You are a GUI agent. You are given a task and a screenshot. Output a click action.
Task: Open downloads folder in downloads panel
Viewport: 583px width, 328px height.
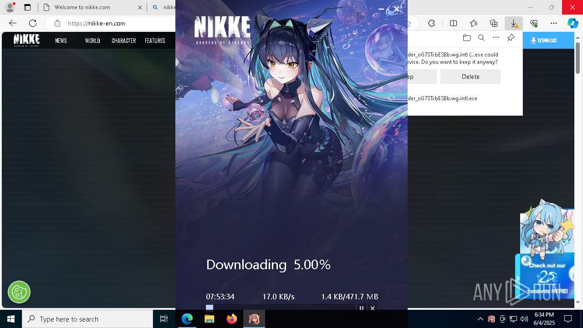(466, 38)
